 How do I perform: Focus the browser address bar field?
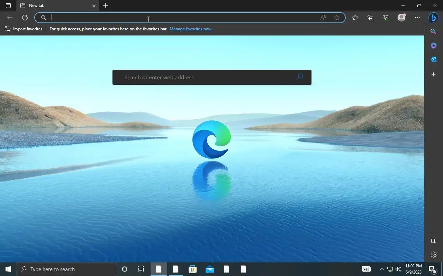(x=190, y=18)
